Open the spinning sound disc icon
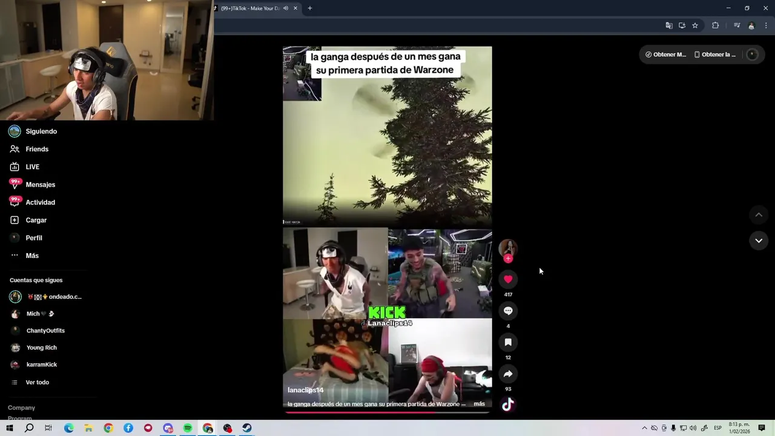The width and height of the screenshot is (775, 436). (x=508, y=405)
